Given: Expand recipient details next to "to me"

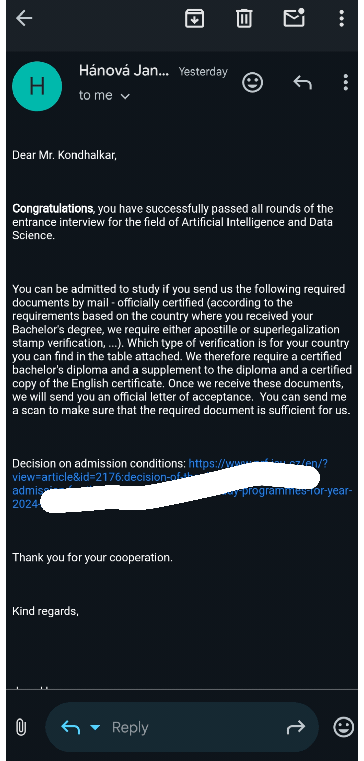Looking at the screenshot, I should [125, 96].
